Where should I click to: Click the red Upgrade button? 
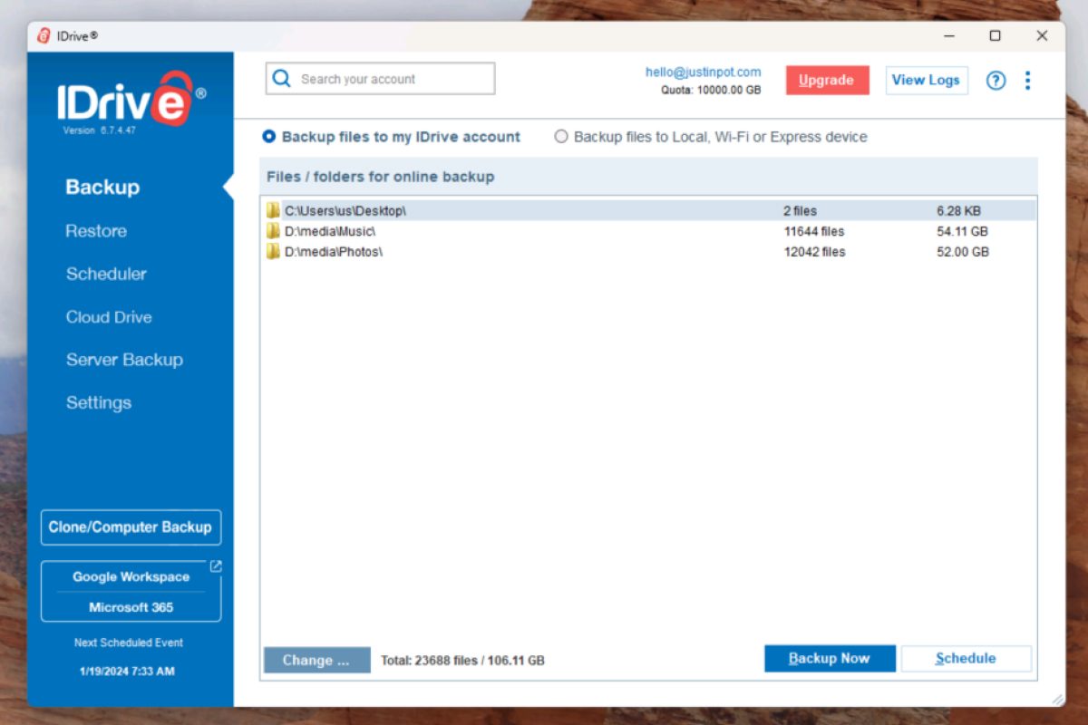826,80
